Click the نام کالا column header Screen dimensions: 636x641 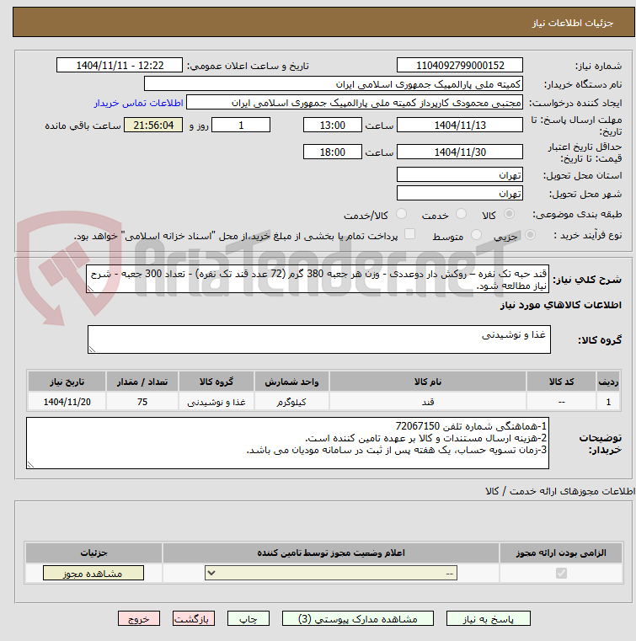(428, 382)
